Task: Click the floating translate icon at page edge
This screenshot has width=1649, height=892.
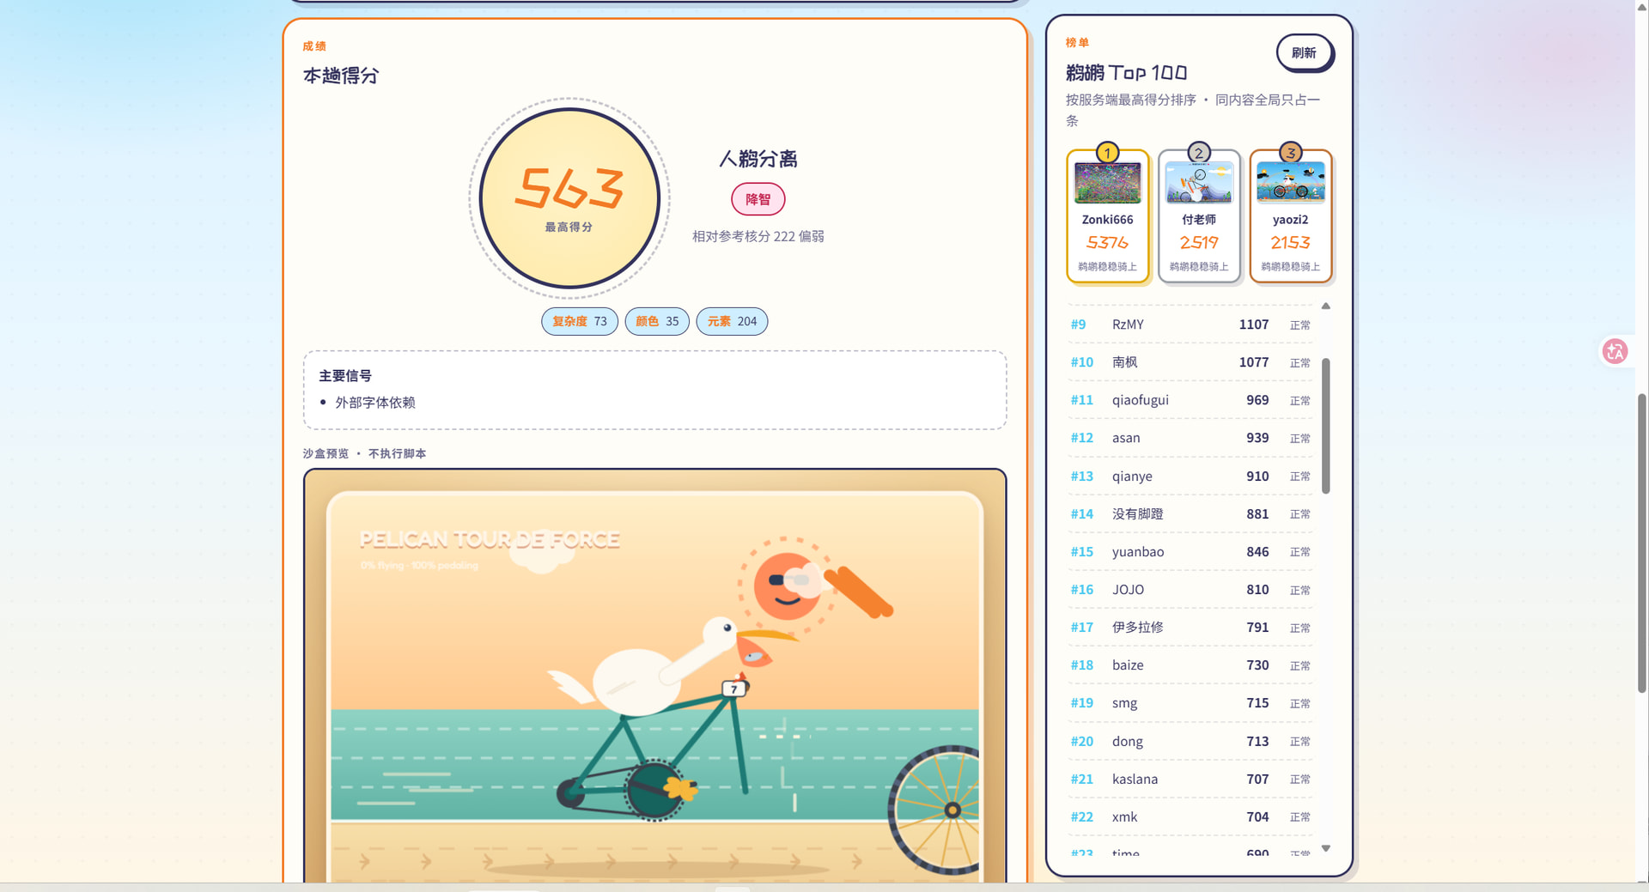Action: (1615, 351)
